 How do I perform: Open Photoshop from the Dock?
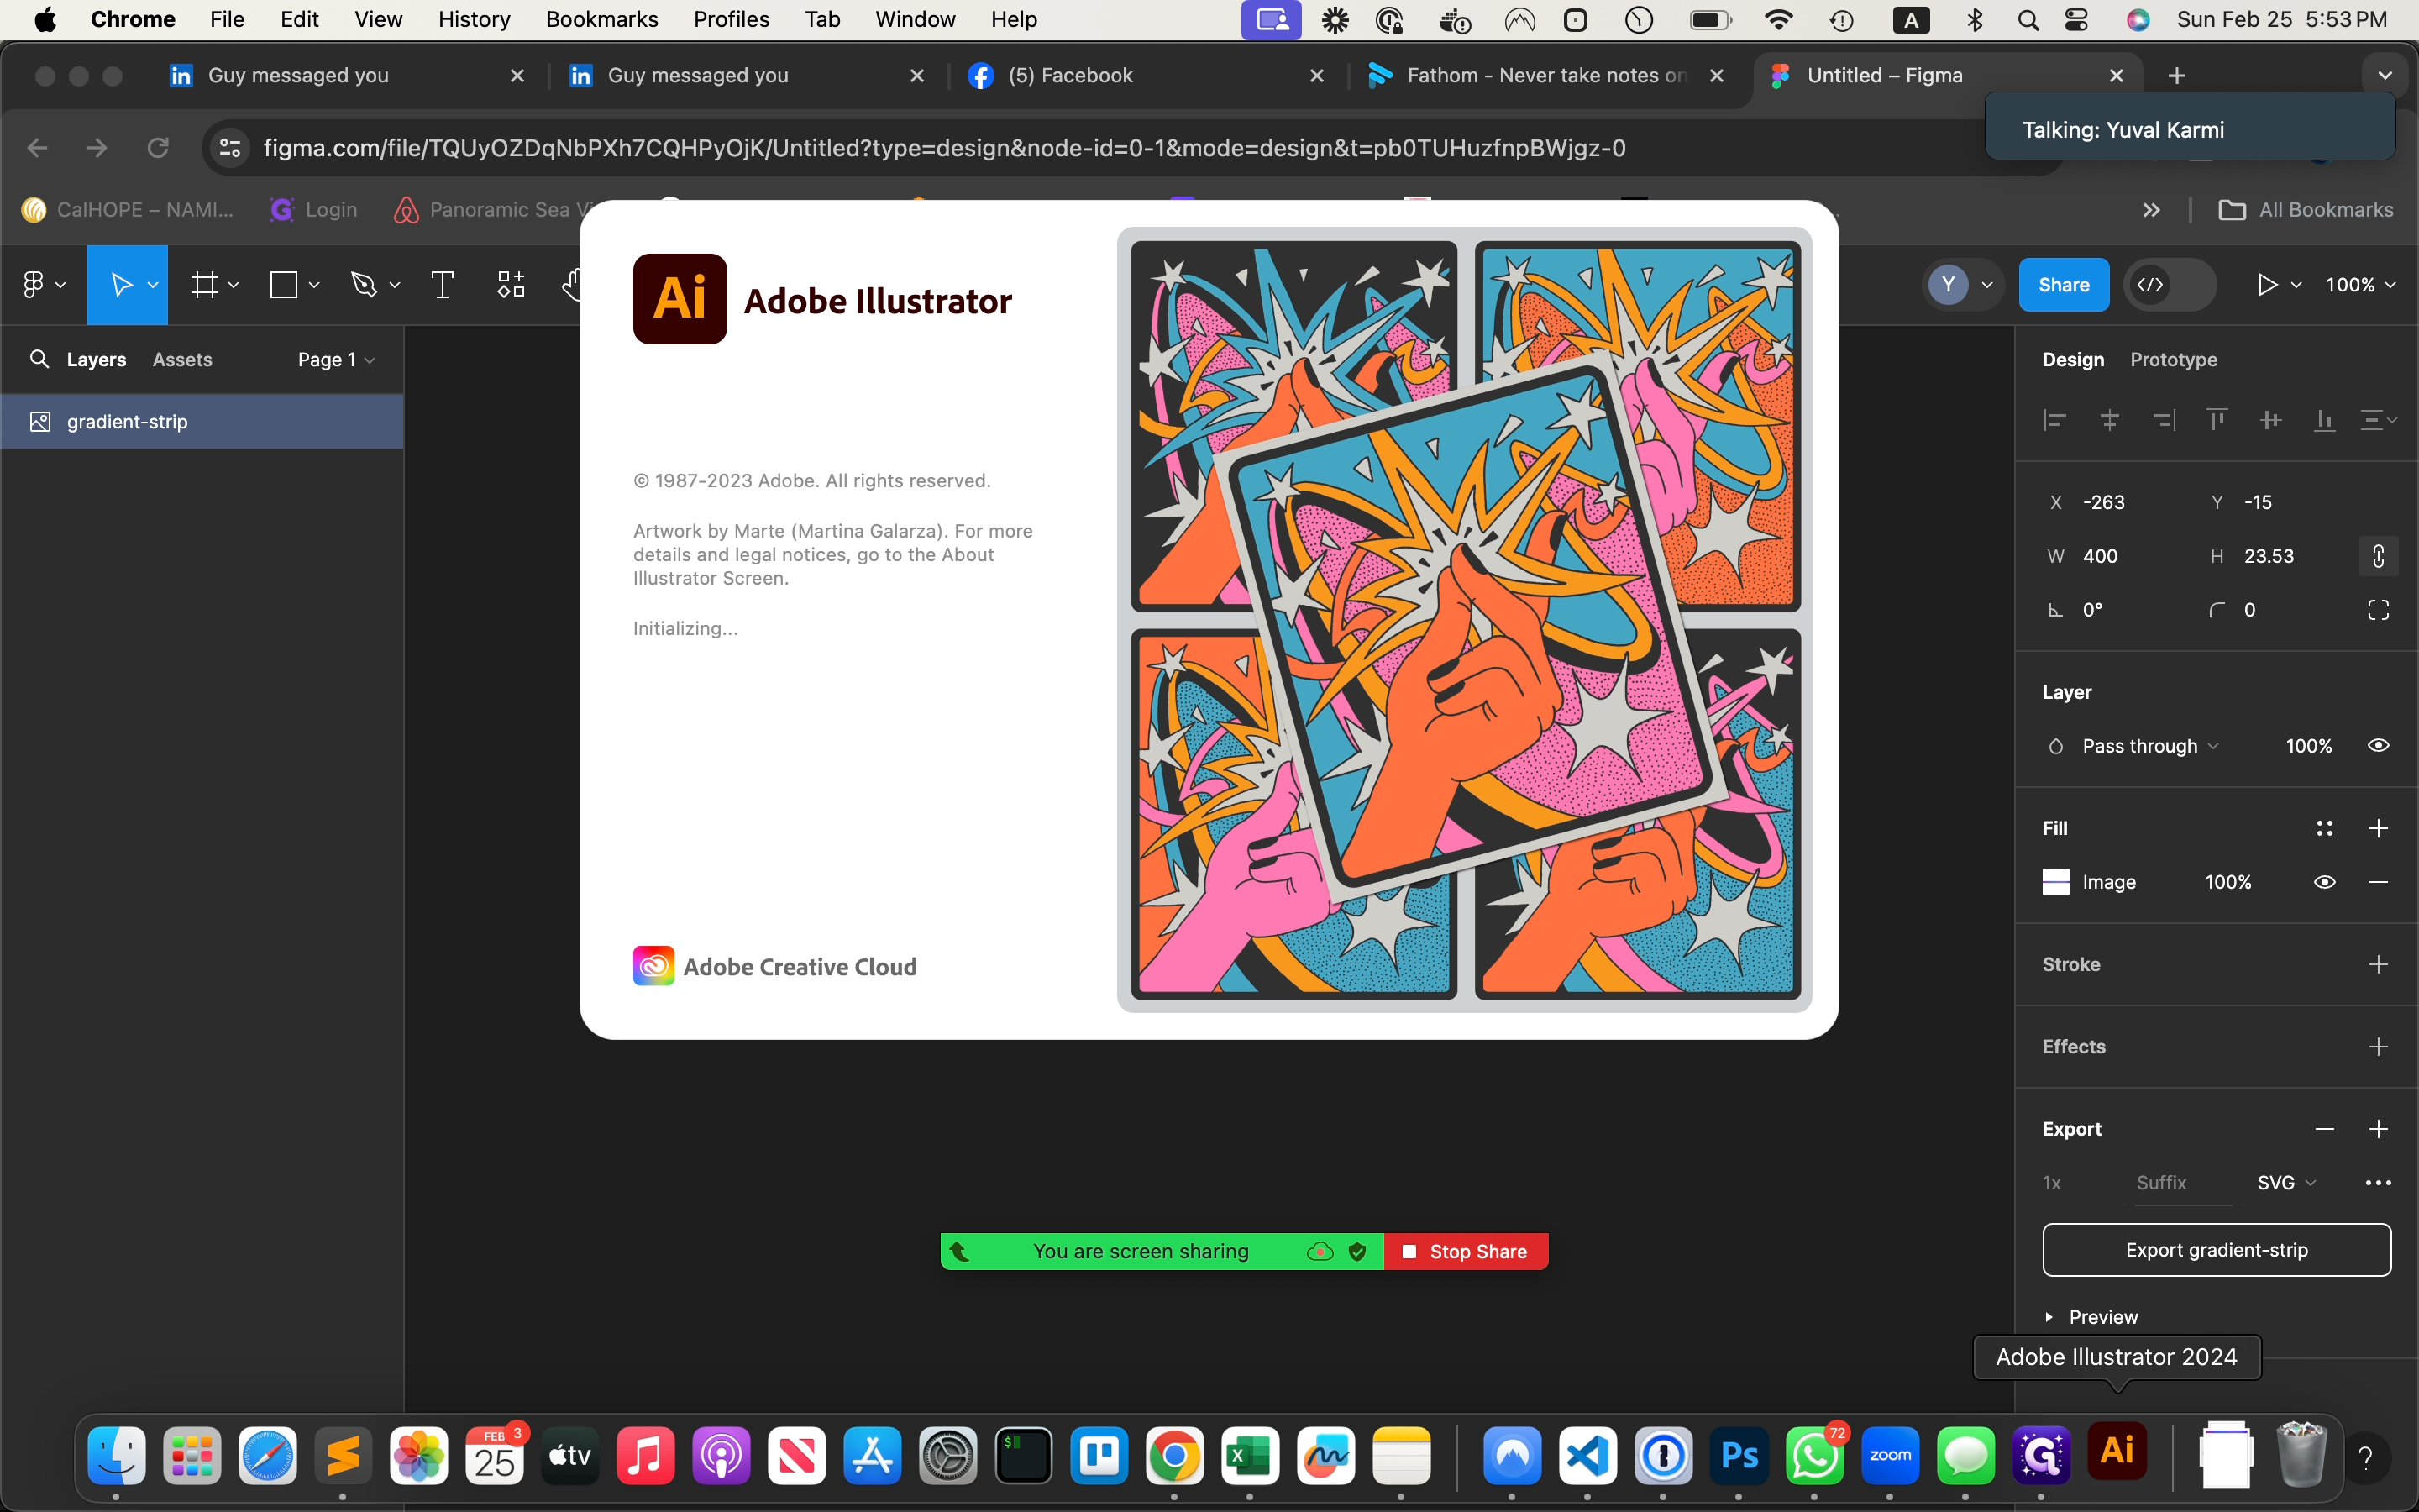coord(1739,1455)
